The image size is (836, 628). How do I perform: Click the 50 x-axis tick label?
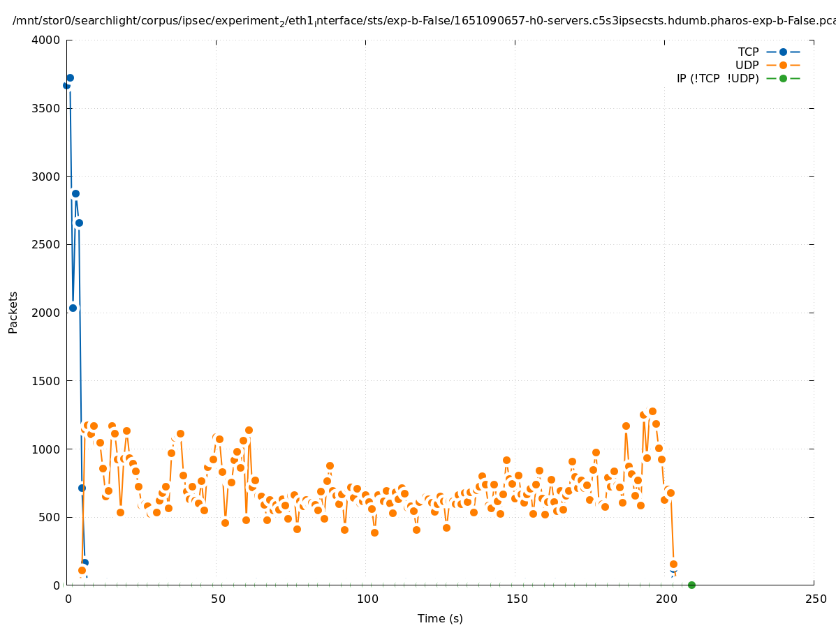(217, 599)
